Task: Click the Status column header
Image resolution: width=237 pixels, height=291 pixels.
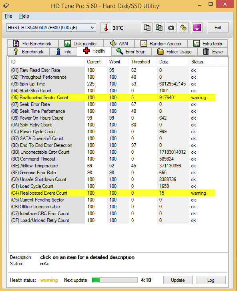Action: pyautogui.click(x=202, y=62)
